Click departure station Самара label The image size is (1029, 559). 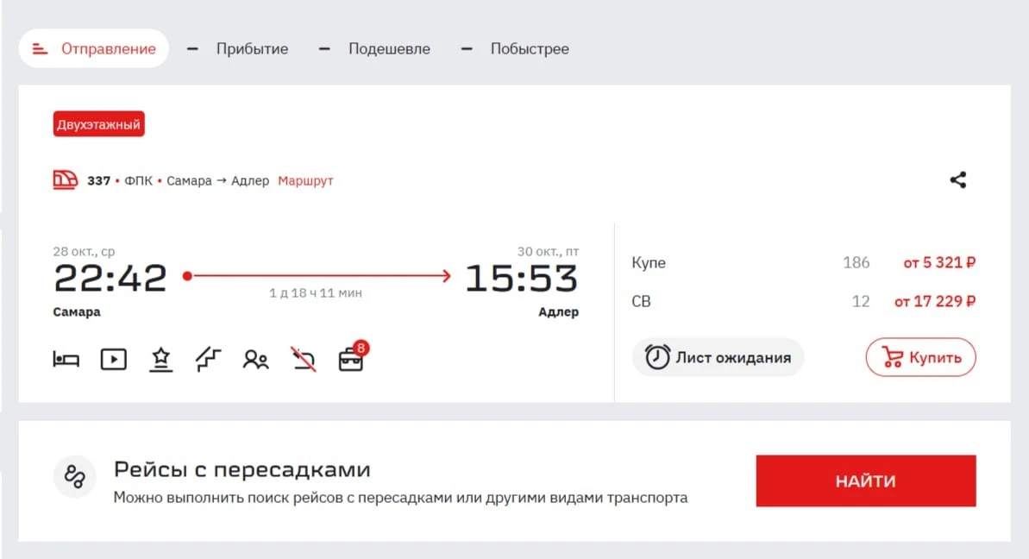tap(77, 311)
